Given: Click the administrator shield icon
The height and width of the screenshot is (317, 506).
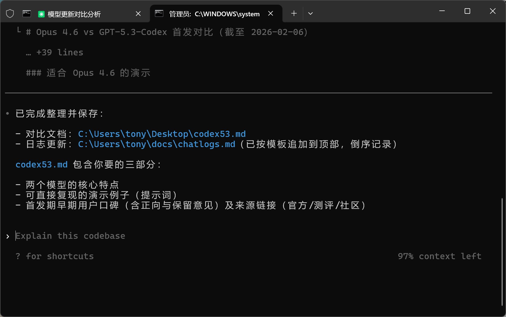Looking at the screenshot, I should (10, 13).
